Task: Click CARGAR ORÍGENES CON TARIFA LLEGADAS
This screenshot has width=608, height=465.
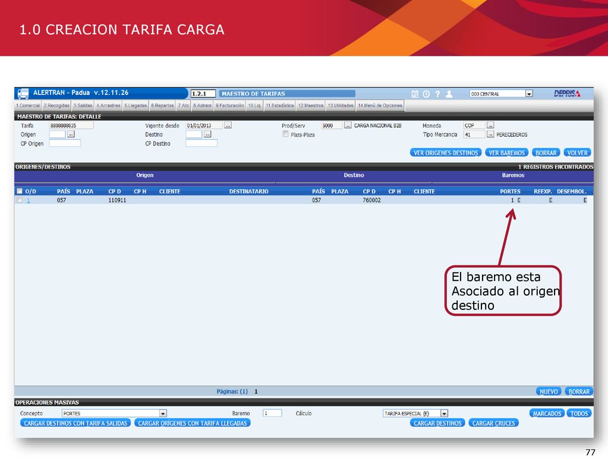Action: point(193,423)
